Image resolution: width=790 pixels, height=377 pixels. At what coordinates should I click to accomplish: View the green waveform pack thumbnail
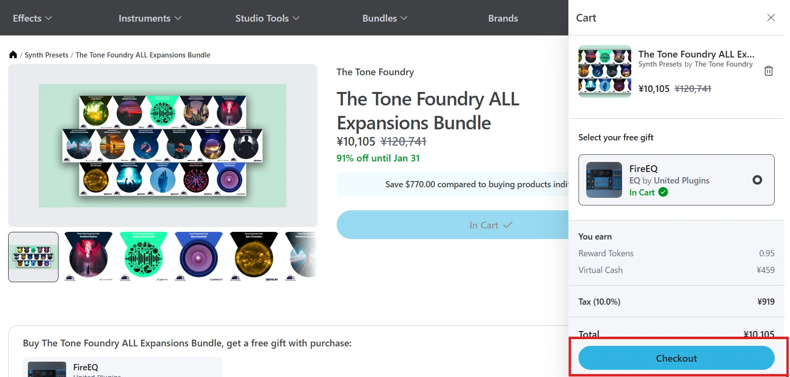(143, 257)
